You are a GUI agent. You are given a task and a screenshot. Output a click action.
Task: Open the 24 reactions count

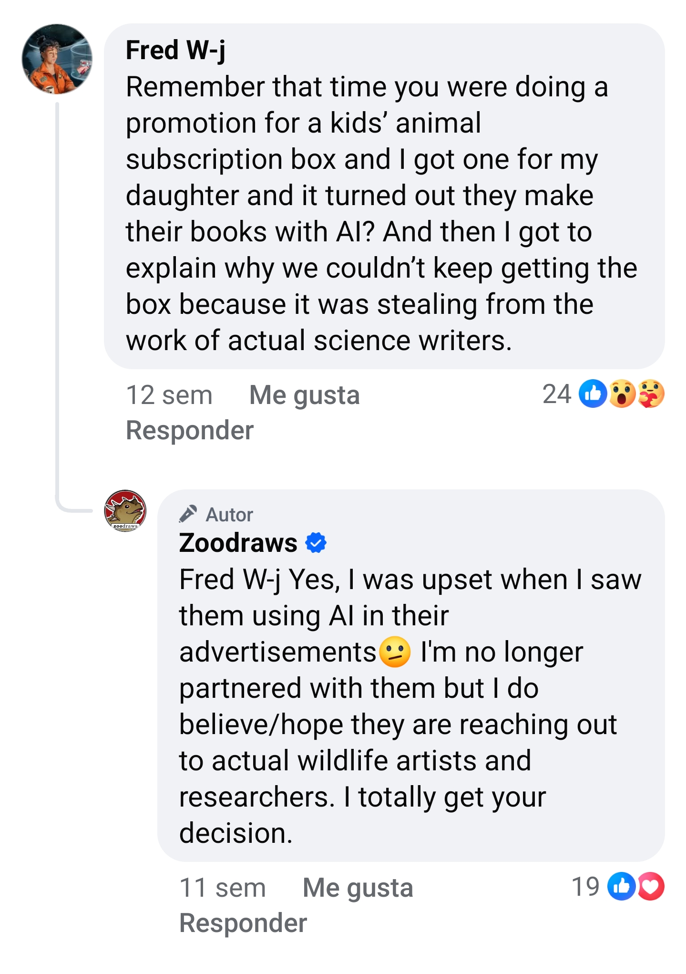556,394
